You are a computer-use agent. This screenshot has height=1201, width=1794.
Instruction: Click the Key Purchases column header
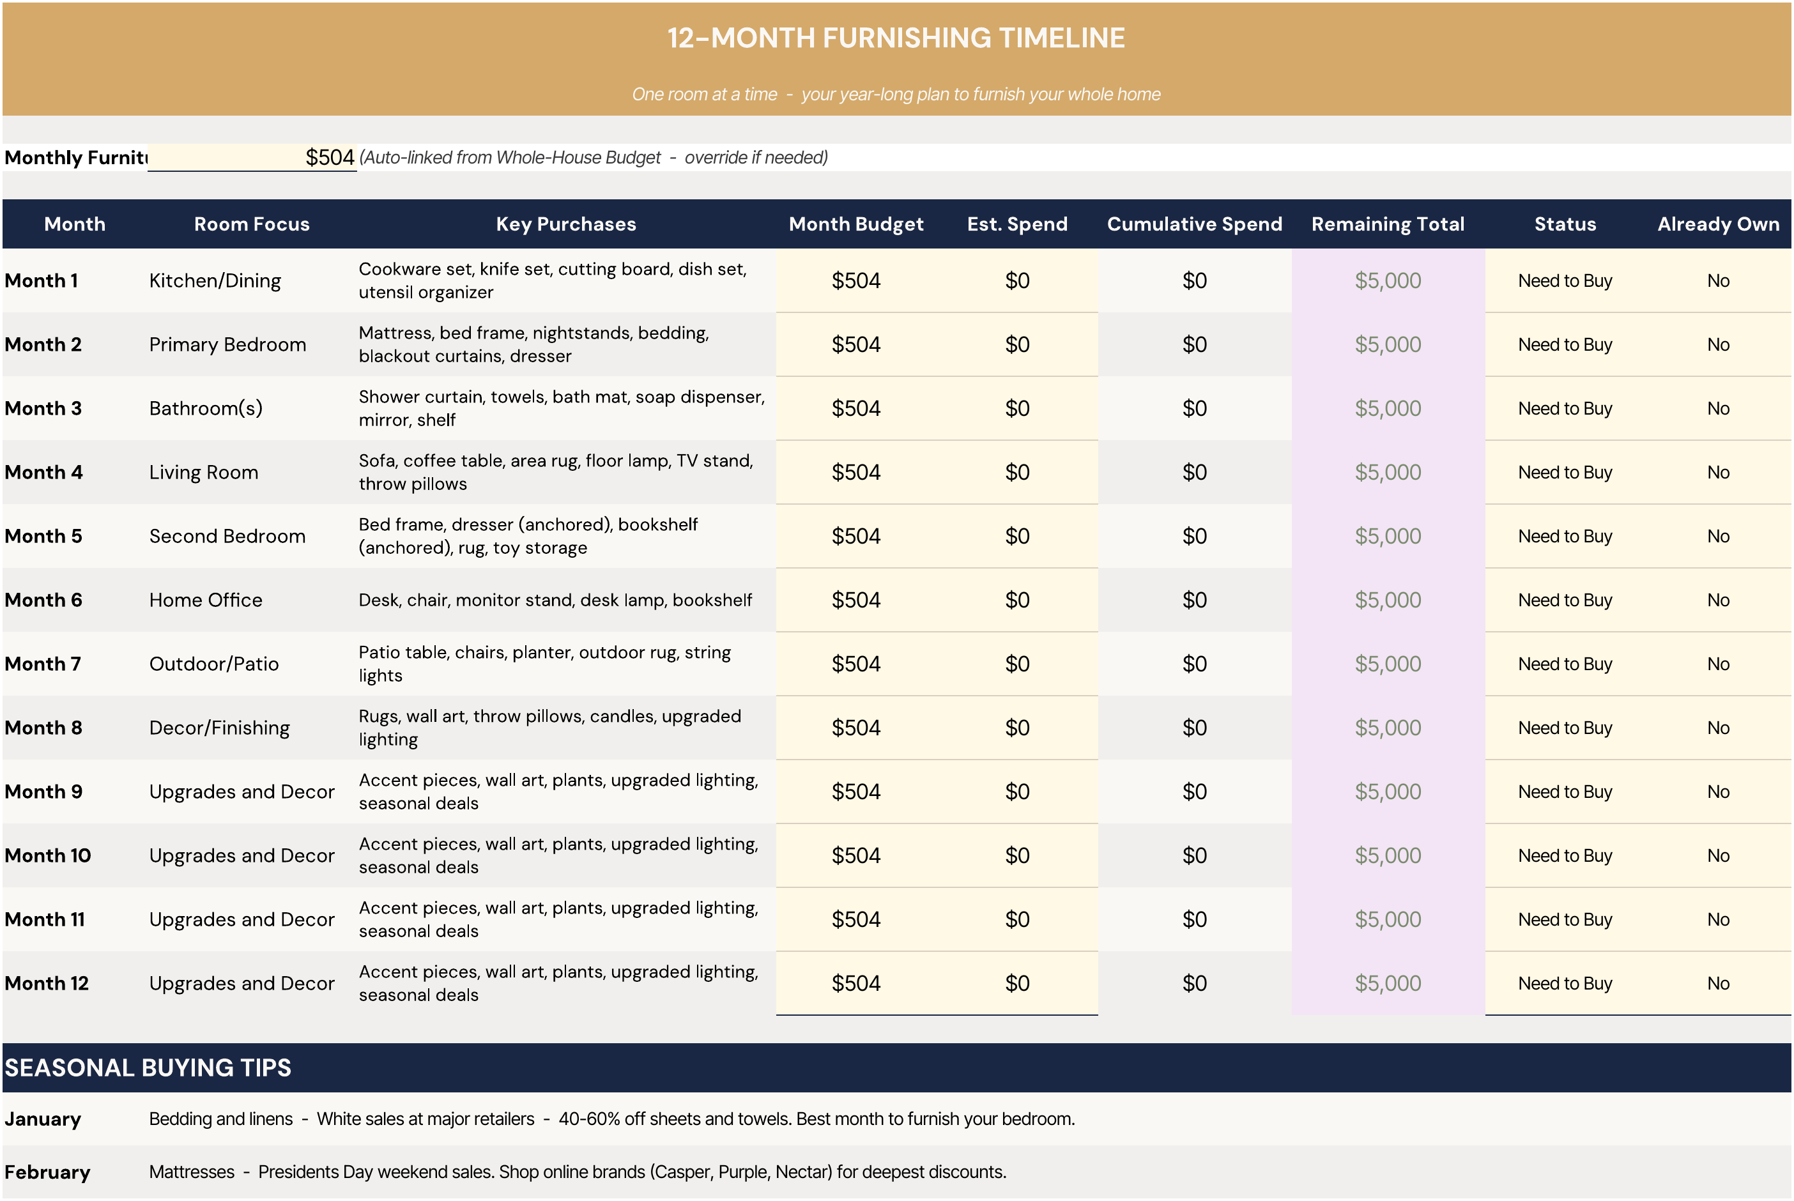point(566,224)
